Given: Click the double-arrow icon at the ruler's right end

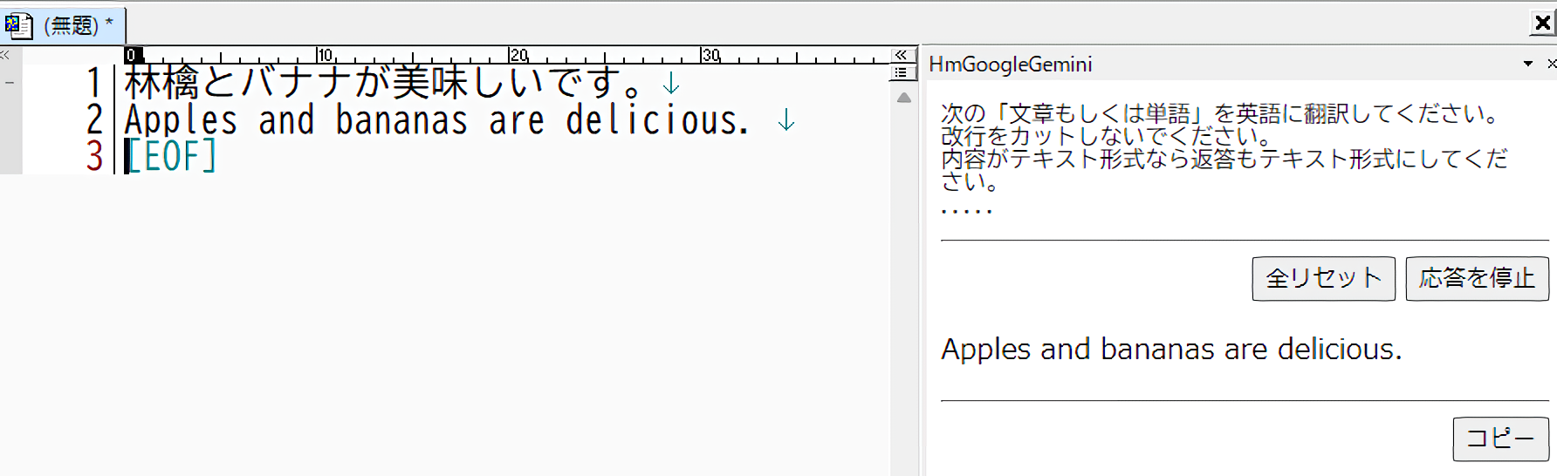Looking at the screenshot, I should coord(901,55).
